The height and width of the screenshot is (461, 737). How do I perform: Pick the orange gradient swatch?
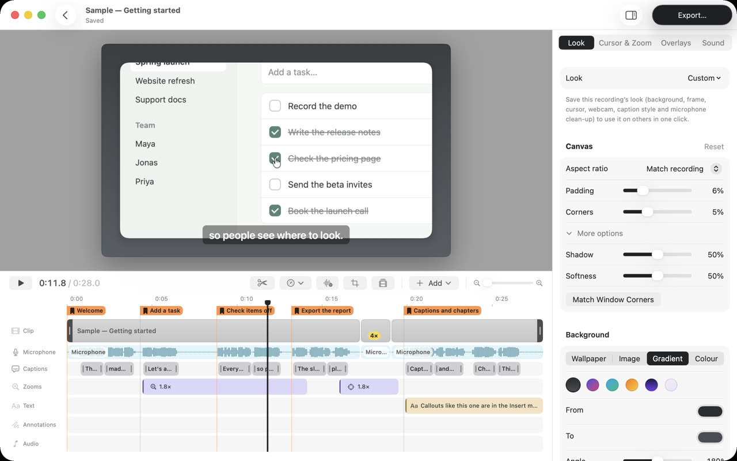[632, 385]
